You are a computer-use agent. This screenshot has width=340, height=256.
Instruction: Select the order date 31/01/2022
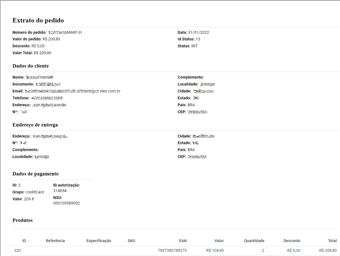[x=198, y=32]
